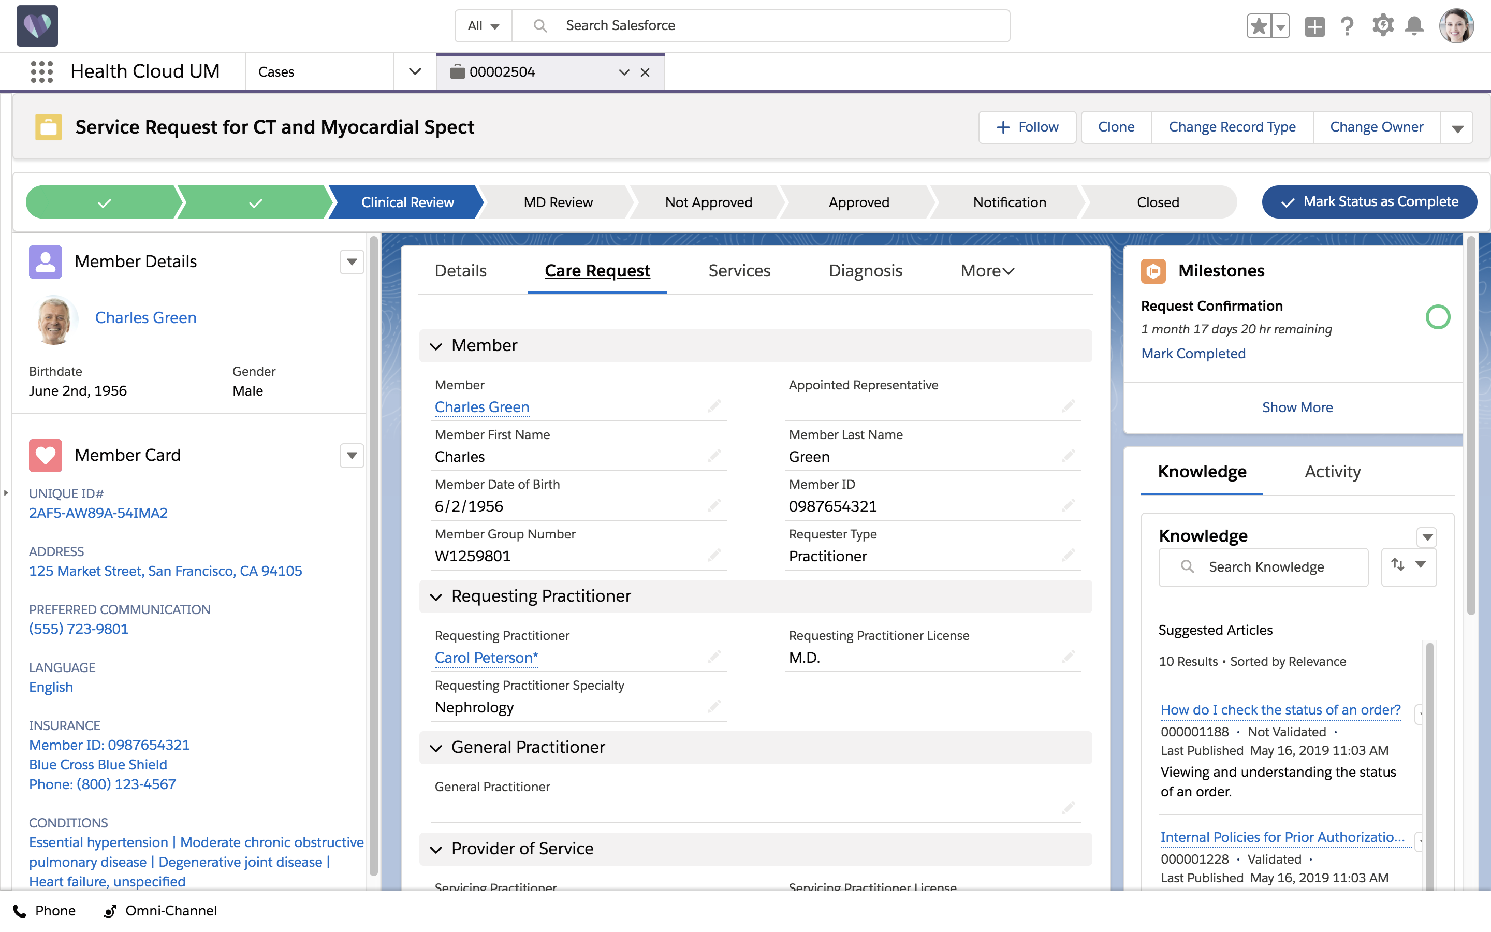Open Member Card dropdown menu

click(351, 456)
